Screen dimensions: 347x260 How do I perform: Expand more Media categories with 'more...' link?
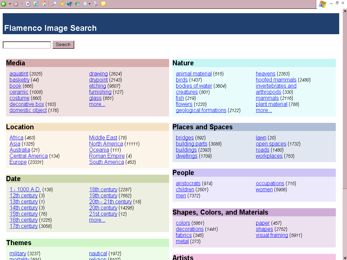click(x=97, y=104)
